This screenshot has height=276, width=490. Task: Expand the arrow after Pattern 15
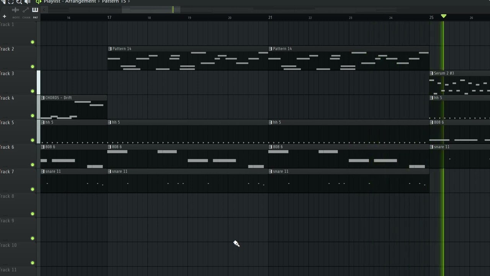tap(129, 2)
